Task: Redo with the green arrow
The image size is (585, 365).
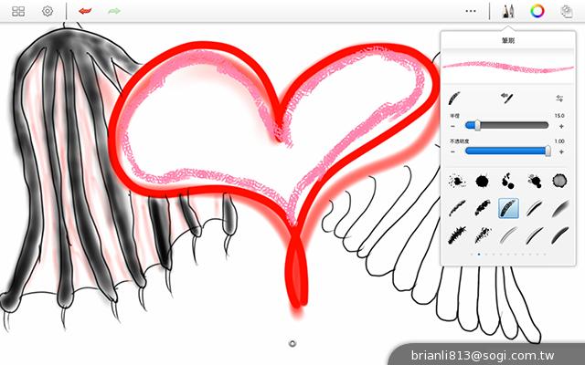Action: click(x=114, y=11)
